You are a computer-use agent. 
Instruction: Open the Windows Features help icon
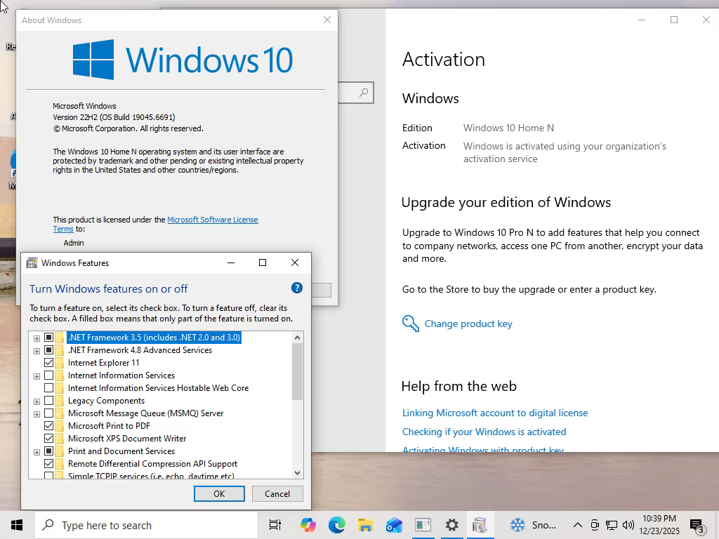click(x=297, y=288)
